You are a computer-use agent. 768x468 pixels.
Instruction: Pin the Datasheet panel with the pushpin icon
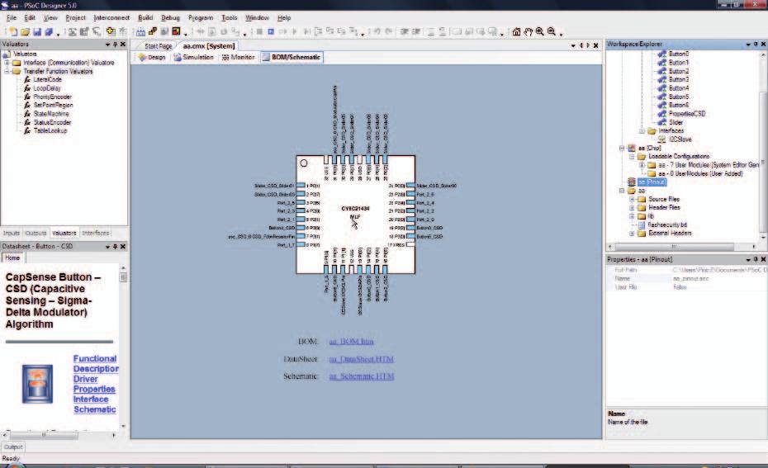[x=115, y=246]
